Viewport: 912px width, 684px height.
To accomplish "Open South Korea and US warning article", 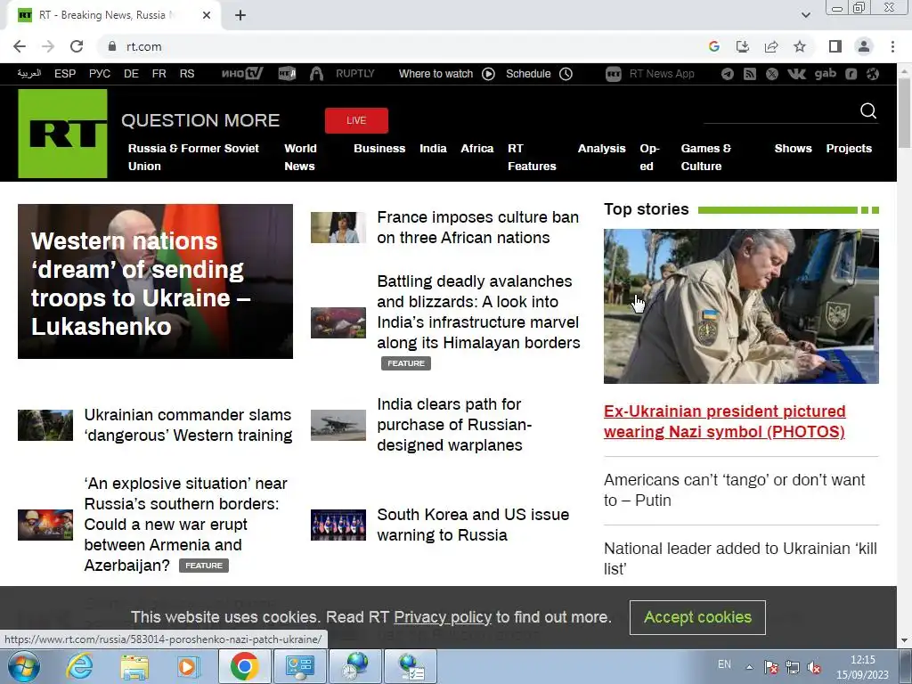I will tap(473, 525).
